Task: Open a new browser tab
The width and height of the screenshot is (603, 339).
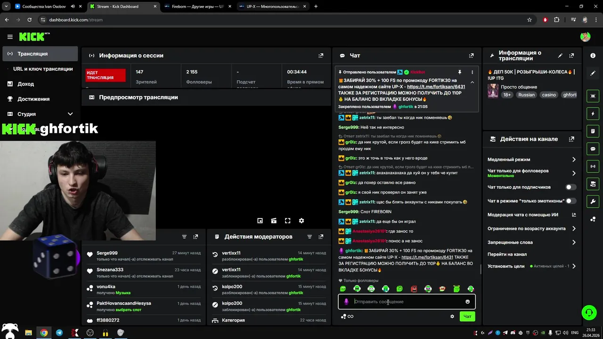Action: click(316, 7)
